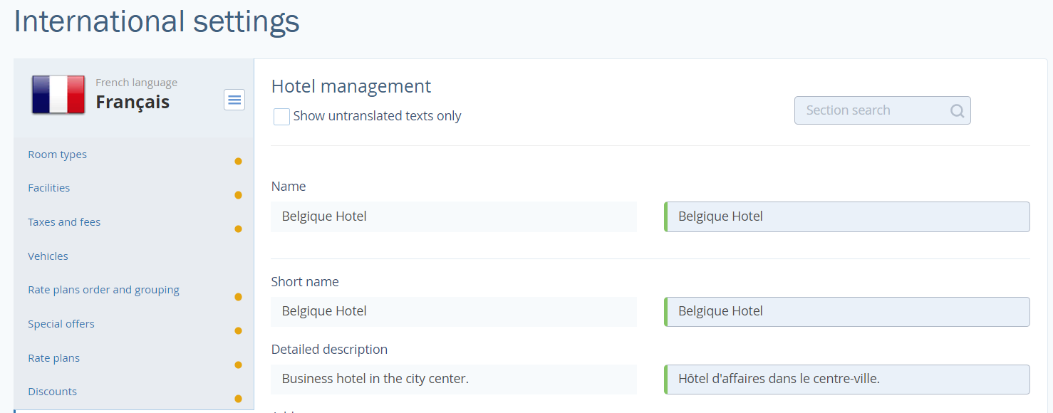Select Vehicles in the sidebar
The height and width of the screenshot is (413, 1053).
[48, 256]
